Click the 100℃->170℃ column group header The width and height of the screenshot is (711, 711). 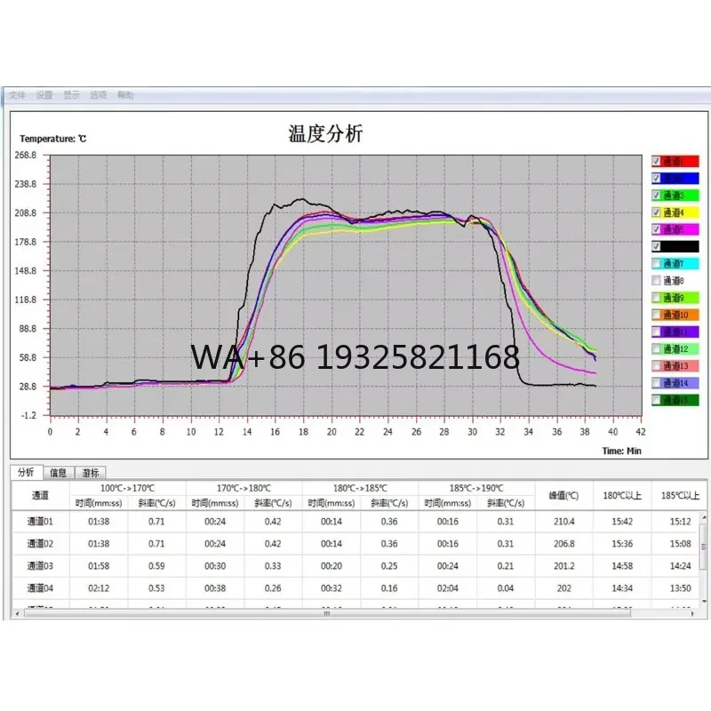(127, 488)
